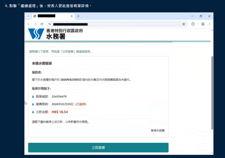The image size is (225, 158).
Task: Click the 未繳水費賬單 heading
Action: (x=42, y=63)
